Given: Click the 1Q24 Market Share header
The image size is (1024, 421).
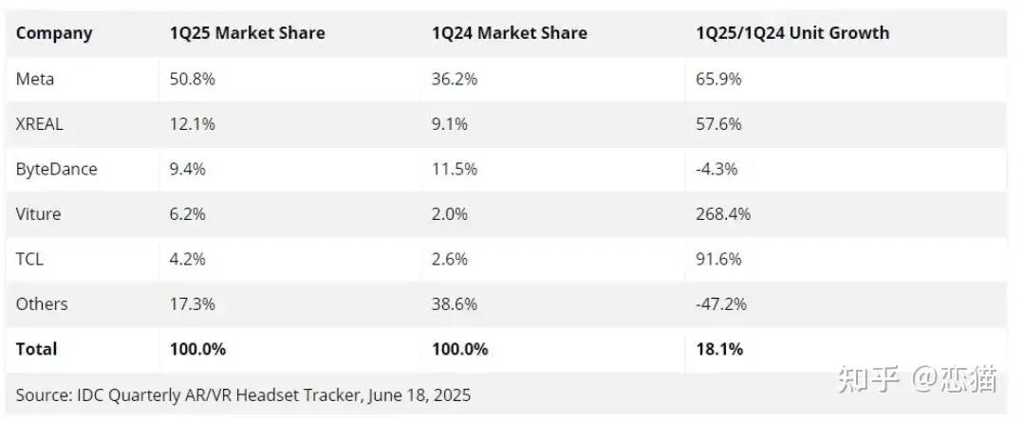Looking at the screenshot, I should coord(510,33).
